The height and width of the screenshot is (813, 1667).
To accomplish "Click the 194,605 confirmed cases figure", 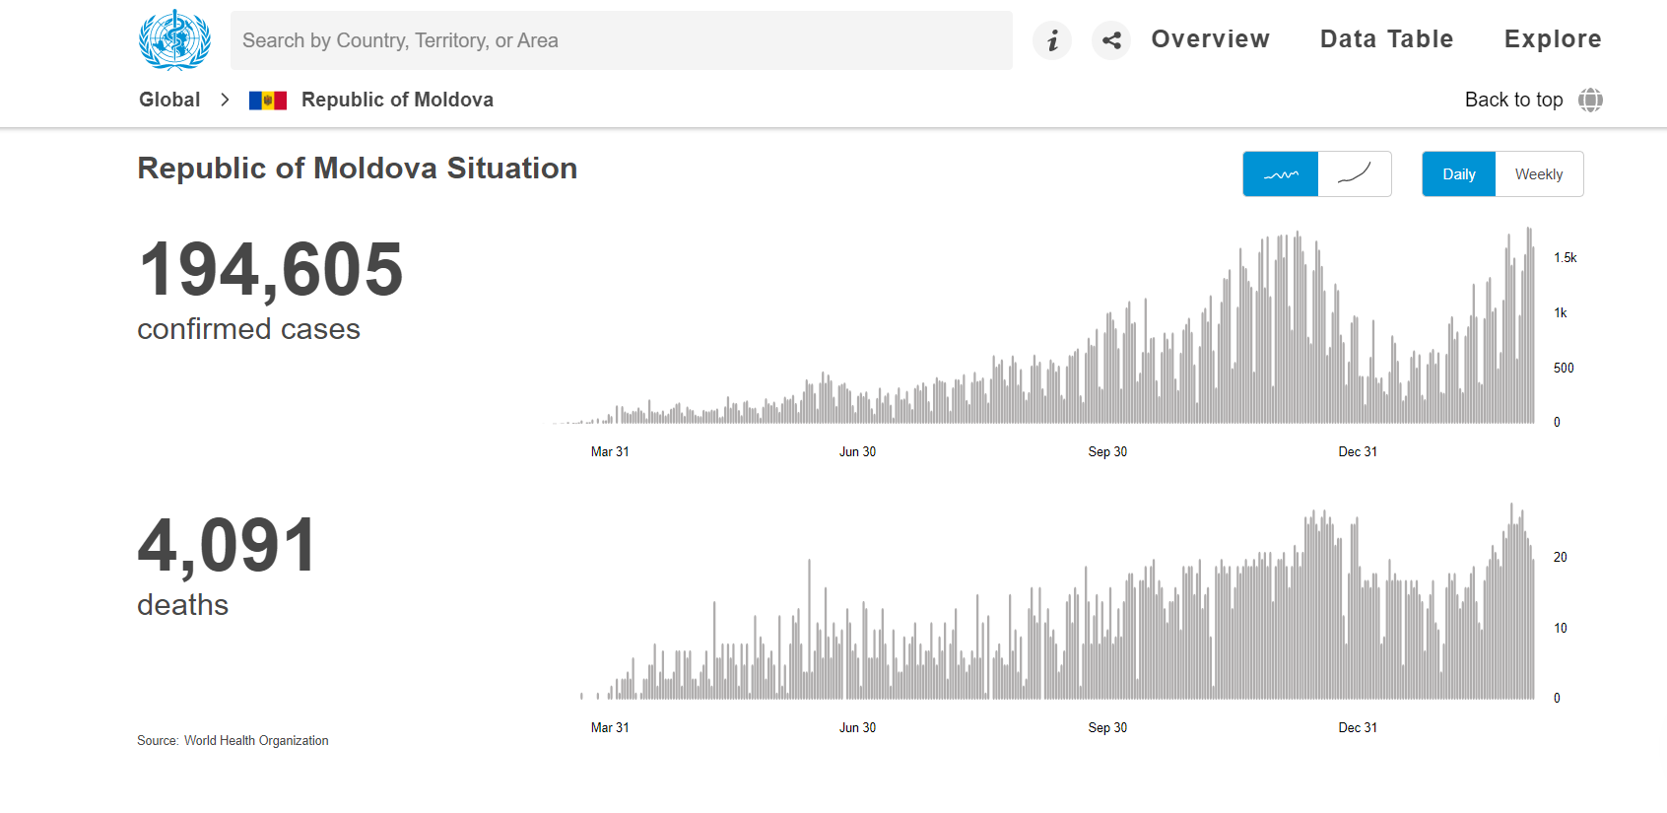I will [271, 270].
